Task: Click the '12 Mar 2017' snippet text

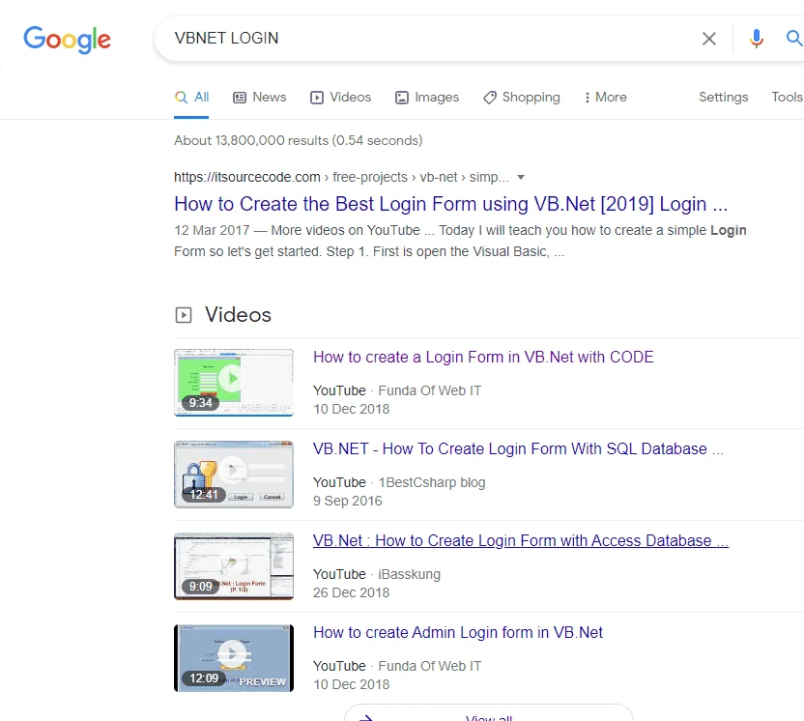Action: click(x=212, y=231)
